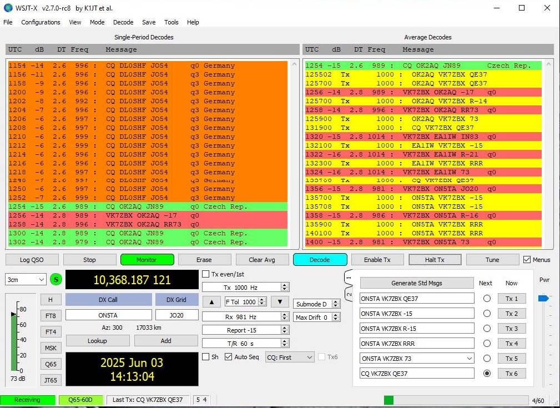The width and height of the screenshot is (560, 408).
Task: Toggle the Tx even/1st checkbox
Action: [206, 274]
